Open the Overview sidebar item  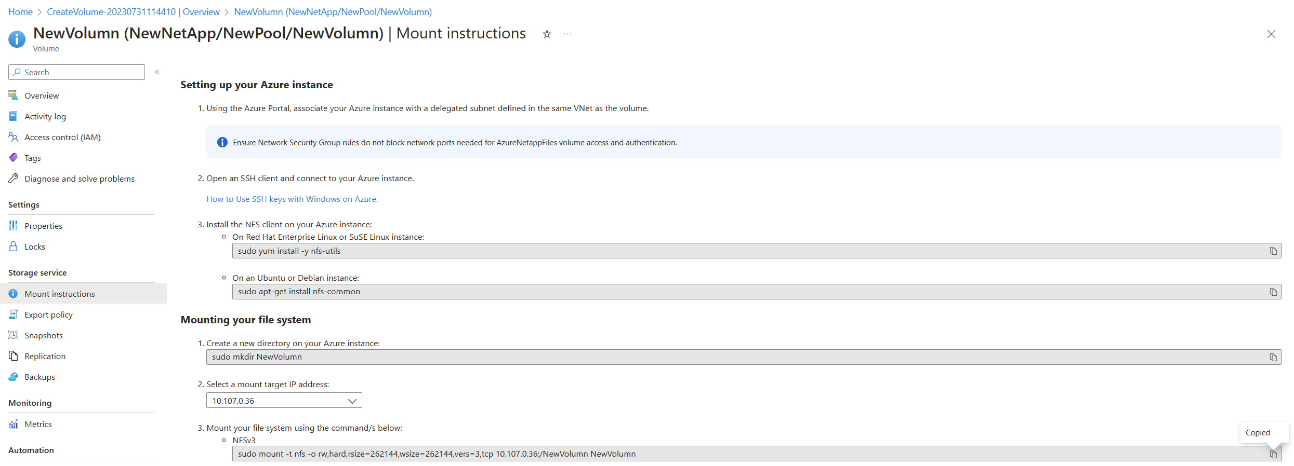coord(42,95)
